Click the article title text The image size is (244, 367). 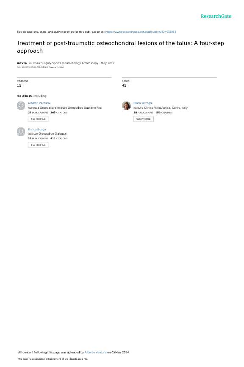click(x=120, y=47)
